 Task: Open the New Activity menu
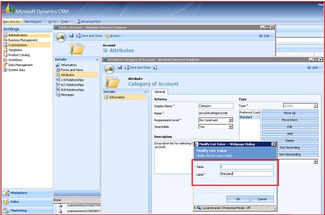[12, 21]
